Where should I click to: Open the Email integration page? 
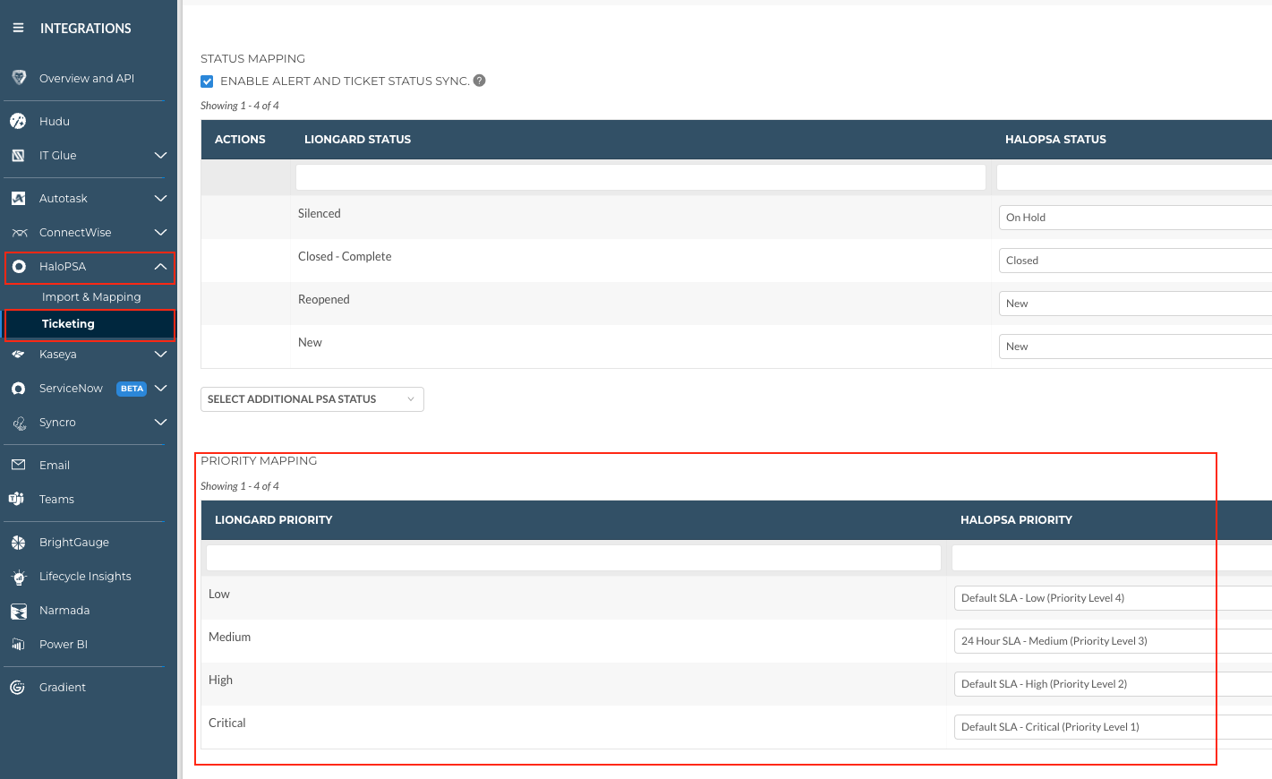point(55,465)
